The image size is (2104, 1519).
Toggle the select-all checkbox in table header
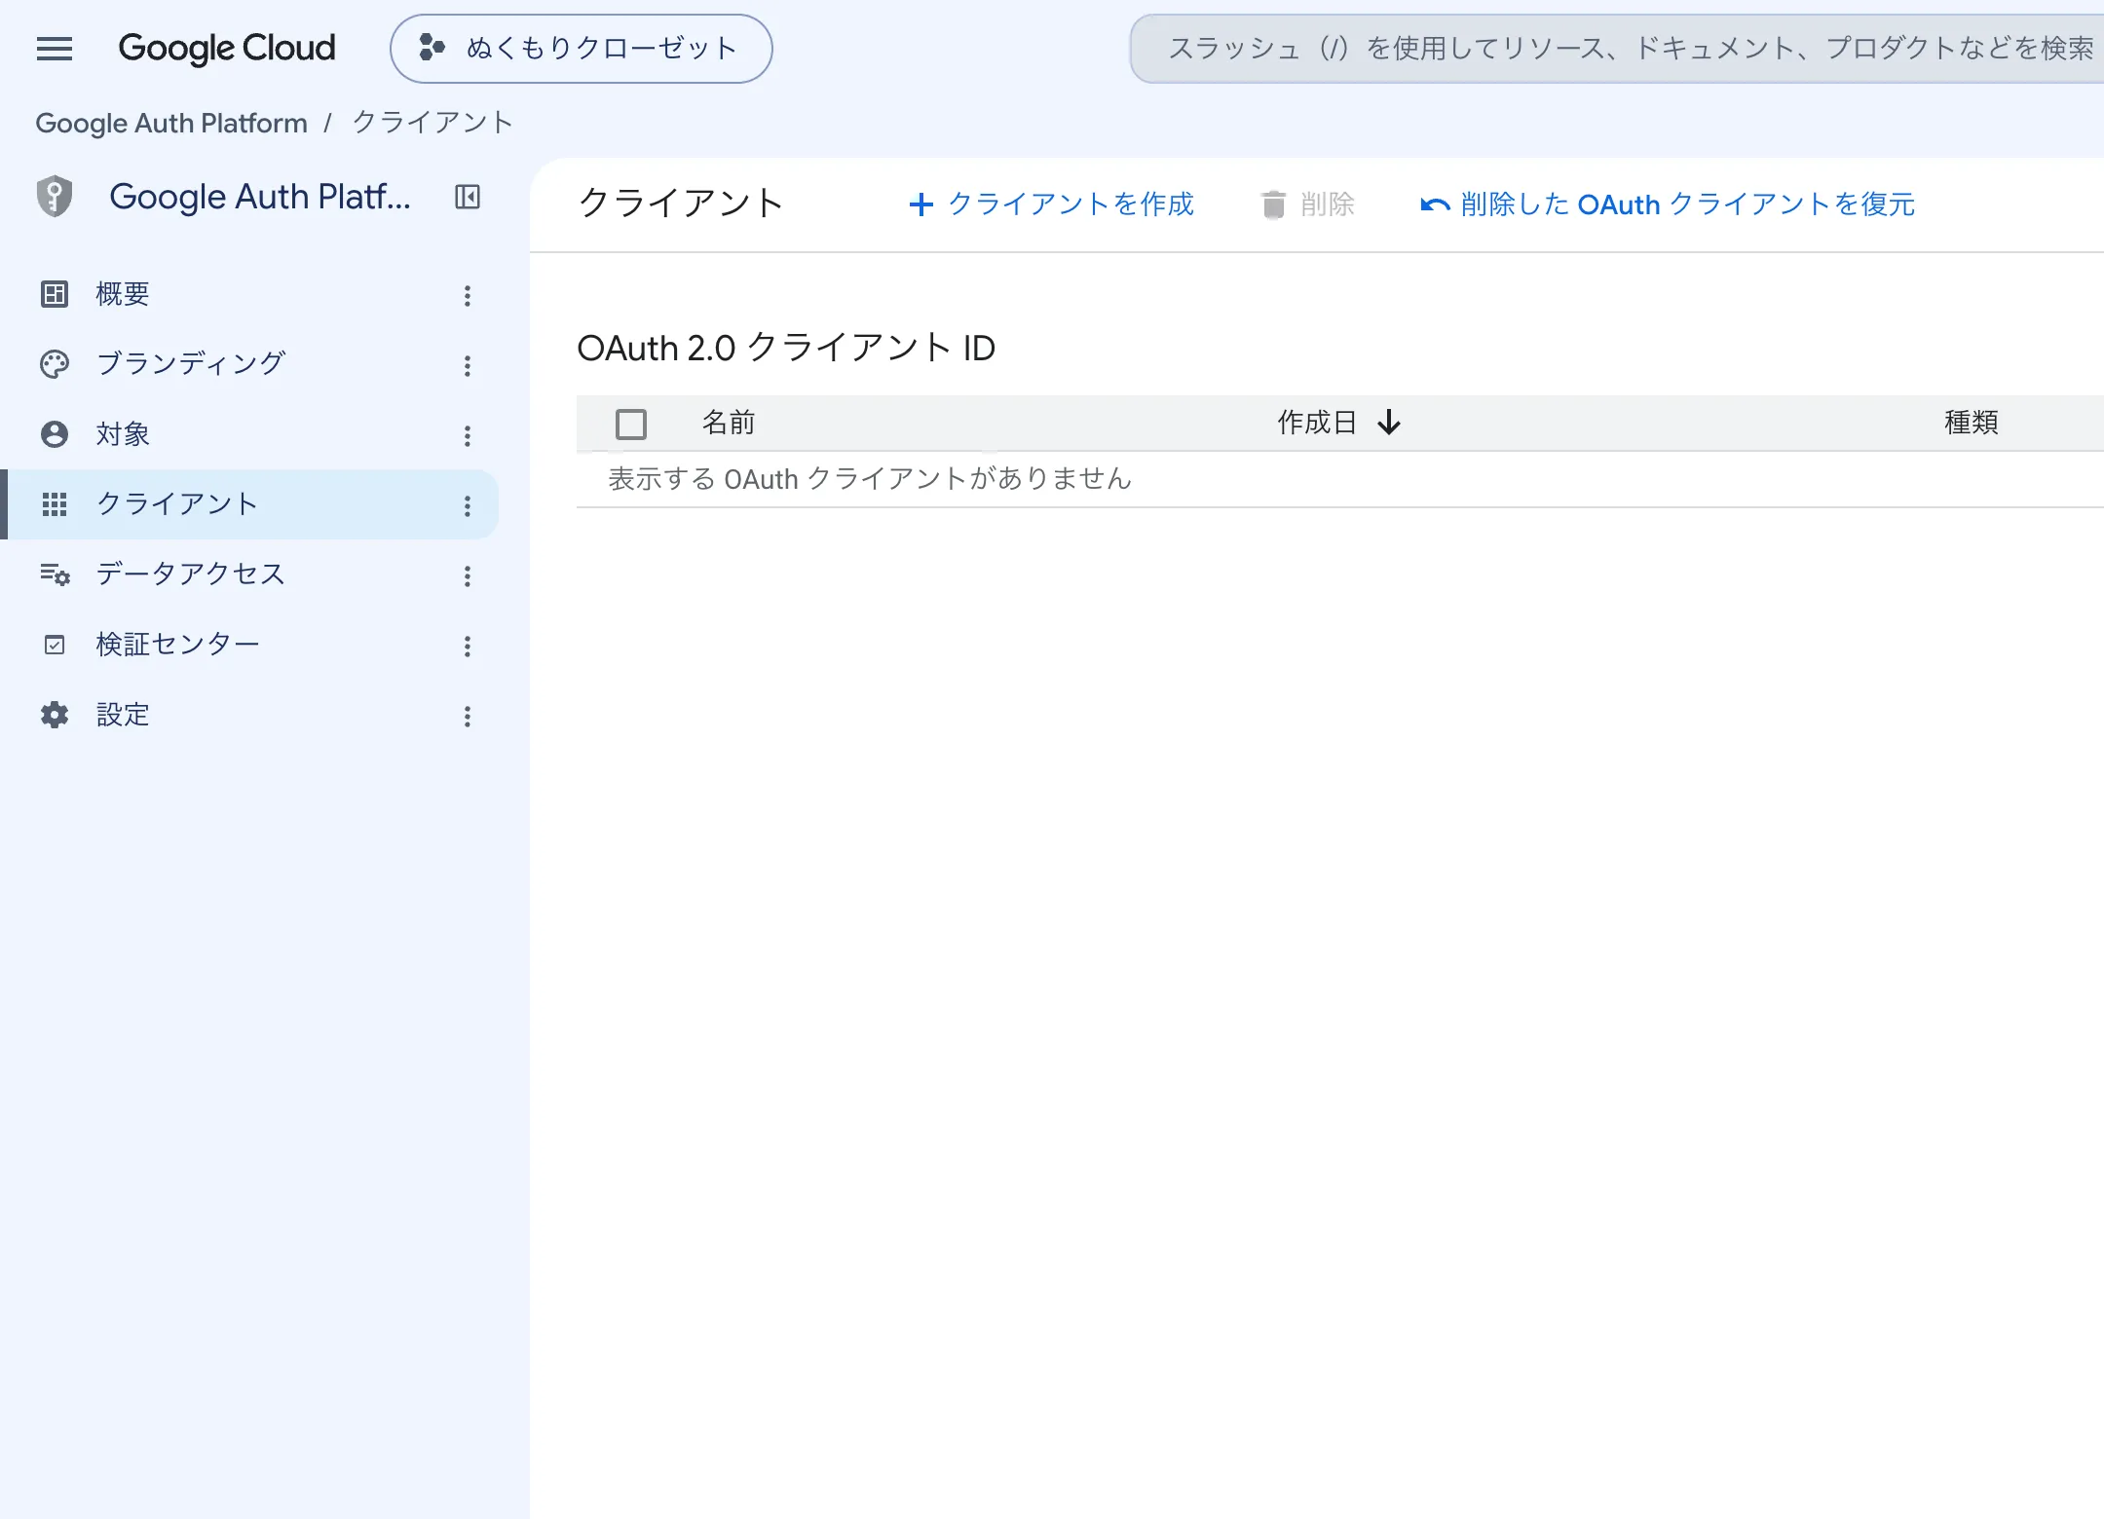click(631, 424)
